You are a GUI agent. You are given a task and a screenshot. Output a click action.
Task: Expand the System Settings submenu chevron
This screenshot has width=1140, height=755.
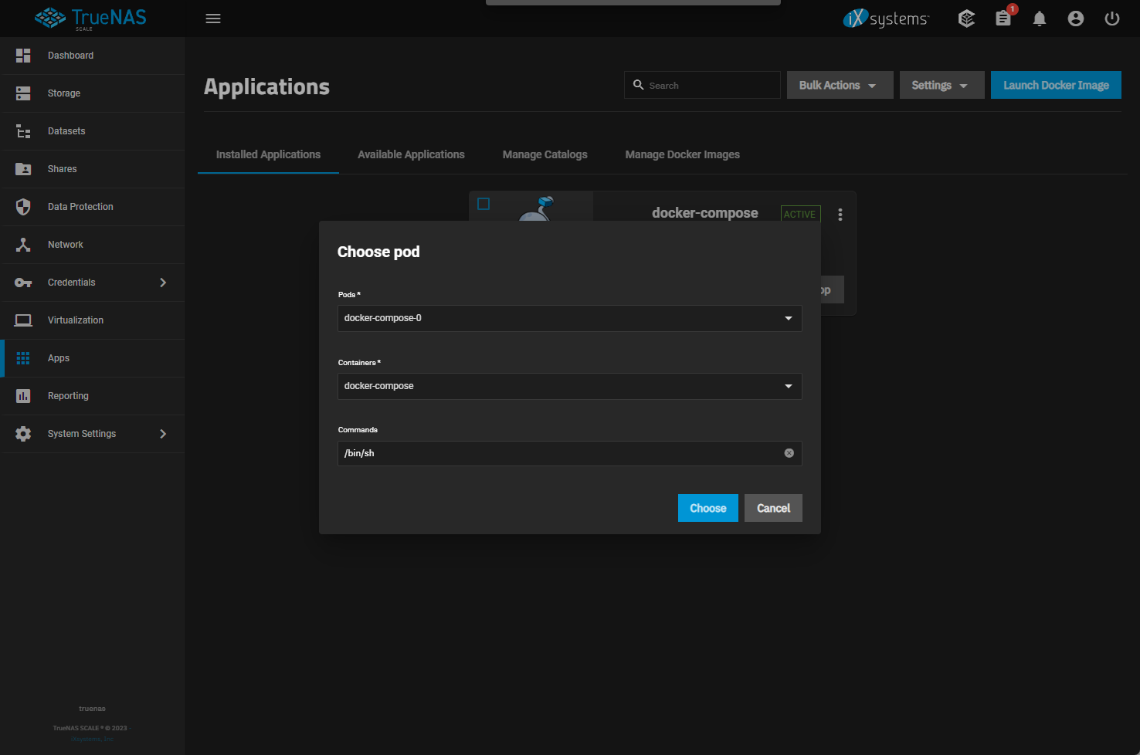[x=163, y=434]
